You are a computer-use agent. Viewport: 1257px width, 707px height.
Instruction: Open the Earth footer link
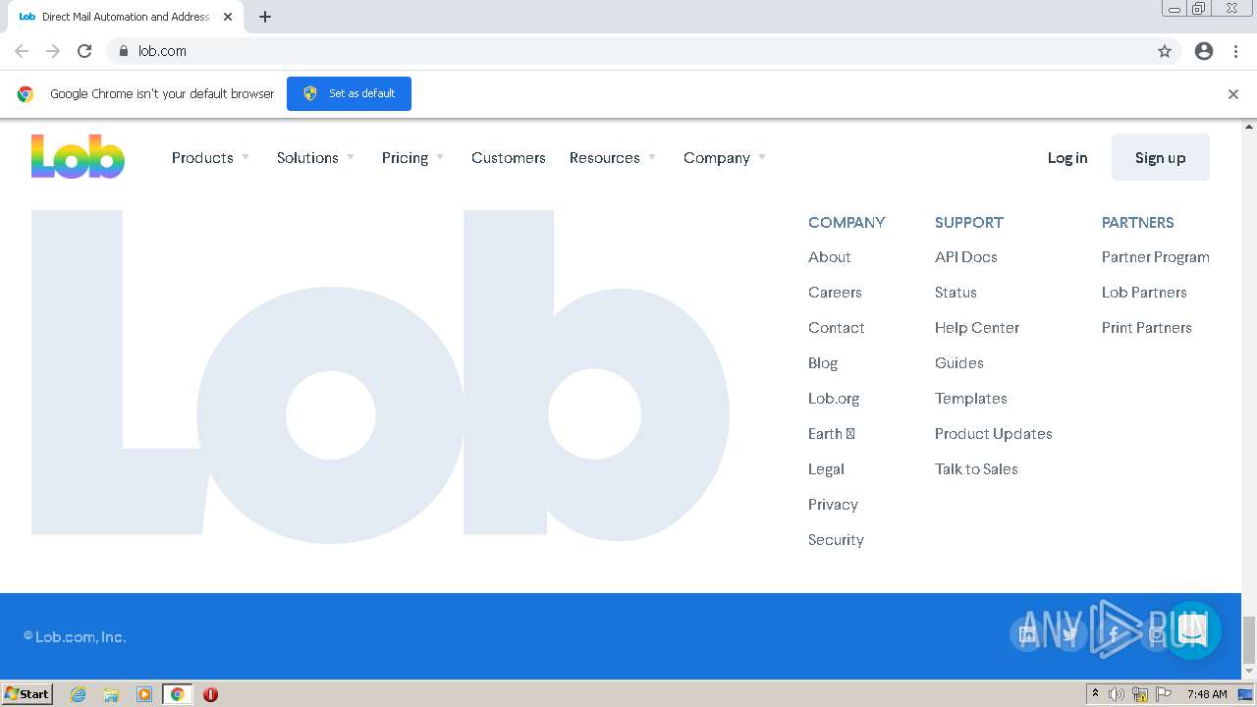[x=832, y=434]
